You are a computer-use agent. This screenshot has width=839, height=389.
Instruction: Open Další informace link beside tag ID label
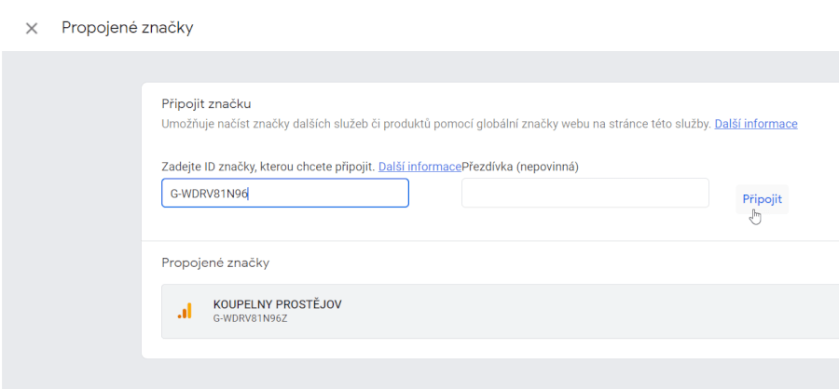click(x=419, y=167)
